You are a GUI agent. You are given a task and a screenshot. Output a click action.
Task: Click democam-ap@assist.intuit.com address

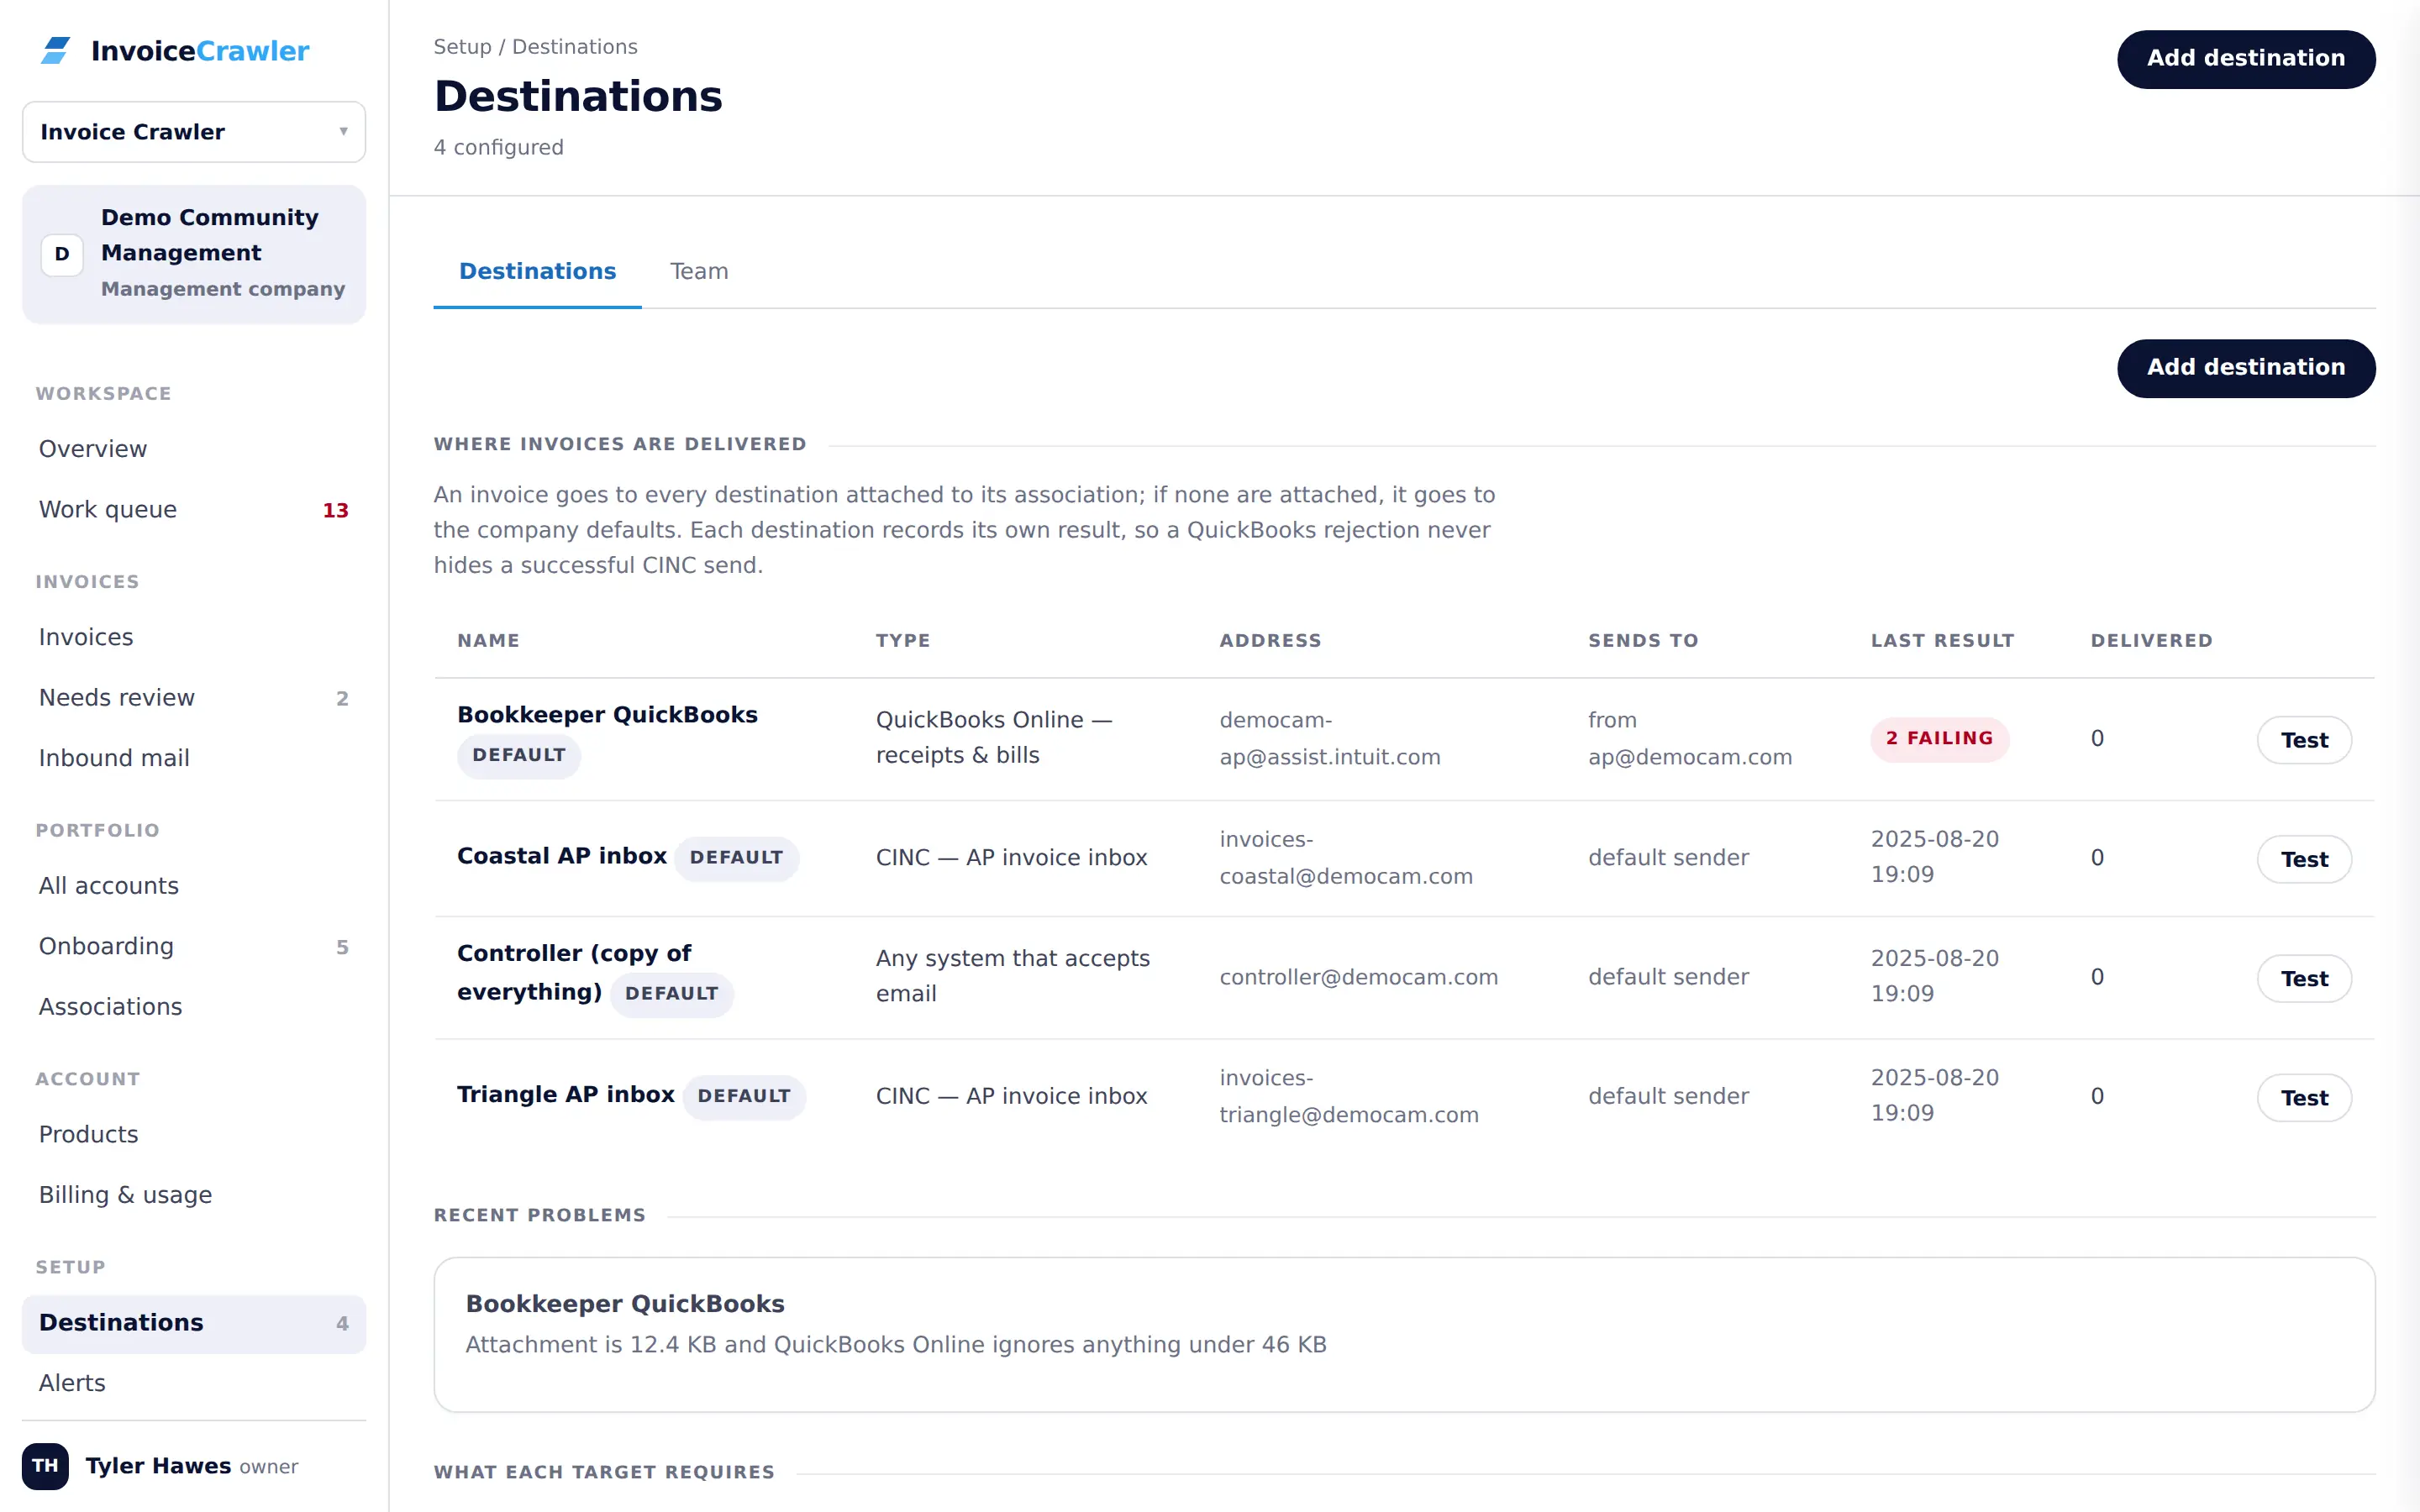[1330, 739]
